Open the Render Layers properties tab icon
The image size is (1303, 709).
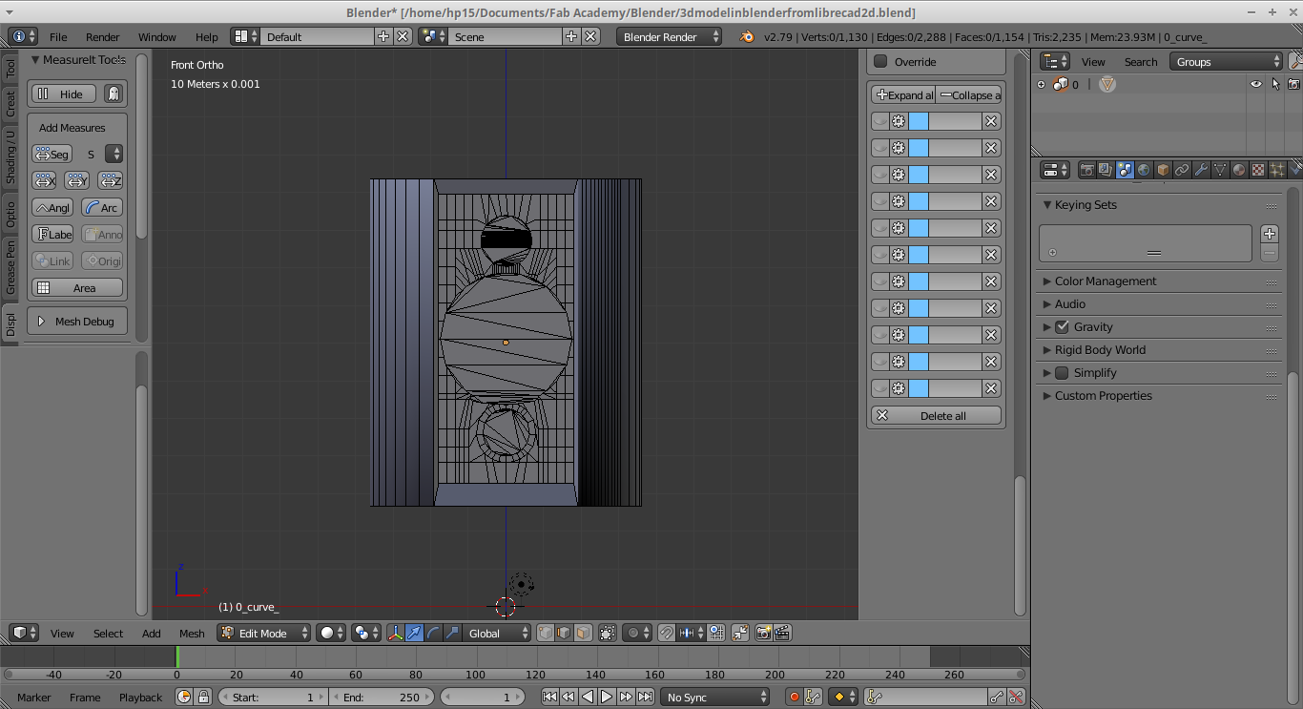tap(1106, 170)
